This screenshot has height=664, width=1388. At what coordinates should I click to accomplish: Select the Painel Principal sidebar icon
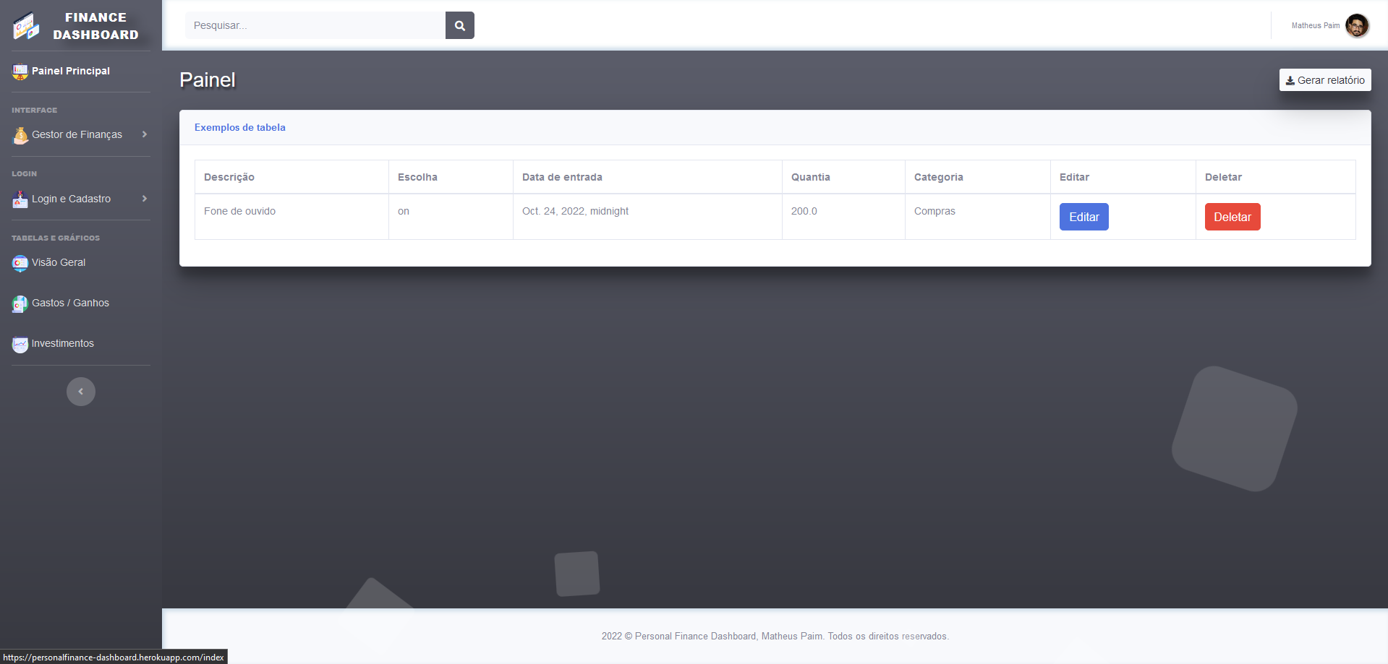point(19,71)
